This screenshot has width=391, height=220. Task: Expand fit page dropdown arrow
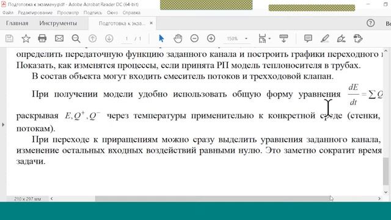269,38
